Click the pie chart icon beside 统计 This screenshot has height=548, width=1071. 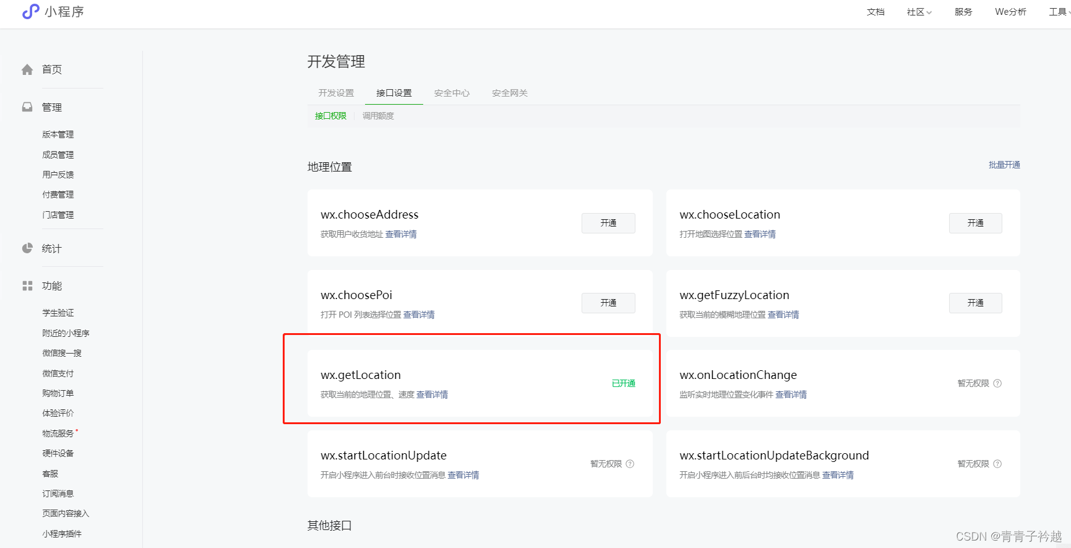tap(27, 248)
